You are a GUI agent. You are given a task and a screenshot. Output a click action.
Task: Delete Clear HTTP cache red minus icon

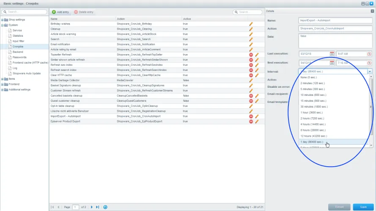tap(251, 75)
